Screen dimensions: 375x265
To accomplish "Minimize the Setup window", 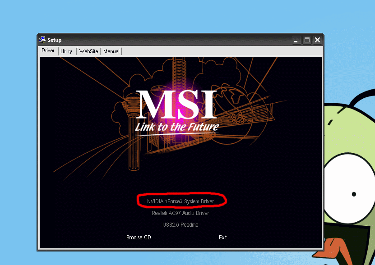I will click(296, 40).
